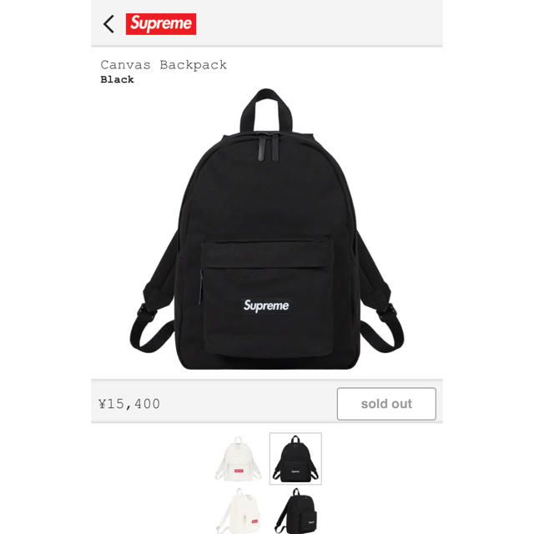
Task: Tap the front pocket flap of the backpack
Action: 267,254
